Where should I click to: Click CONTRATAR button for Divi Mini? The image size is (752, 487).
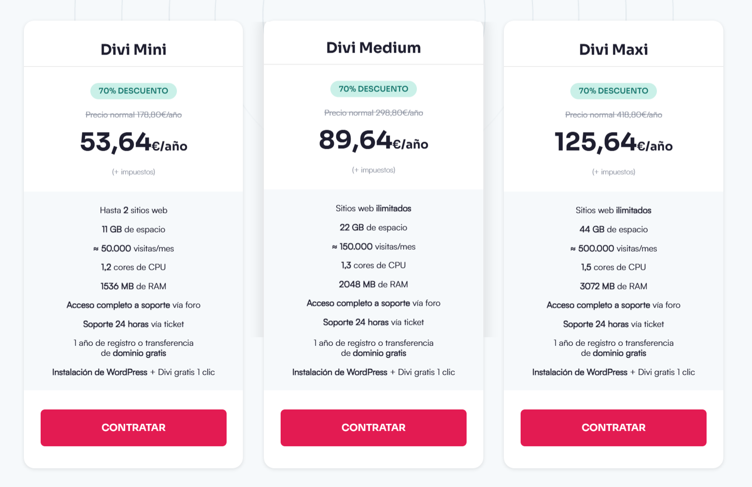[x=133, y=428]
